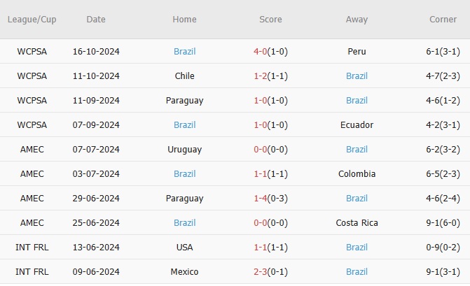Screen dimensions: 470x286
Task: Open the Mexico team link
Action: tap(185, 272)
